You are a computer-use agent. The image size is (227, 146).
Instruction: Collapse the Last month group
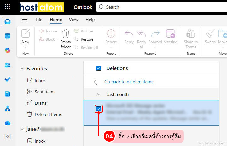[x=99, y=94]
